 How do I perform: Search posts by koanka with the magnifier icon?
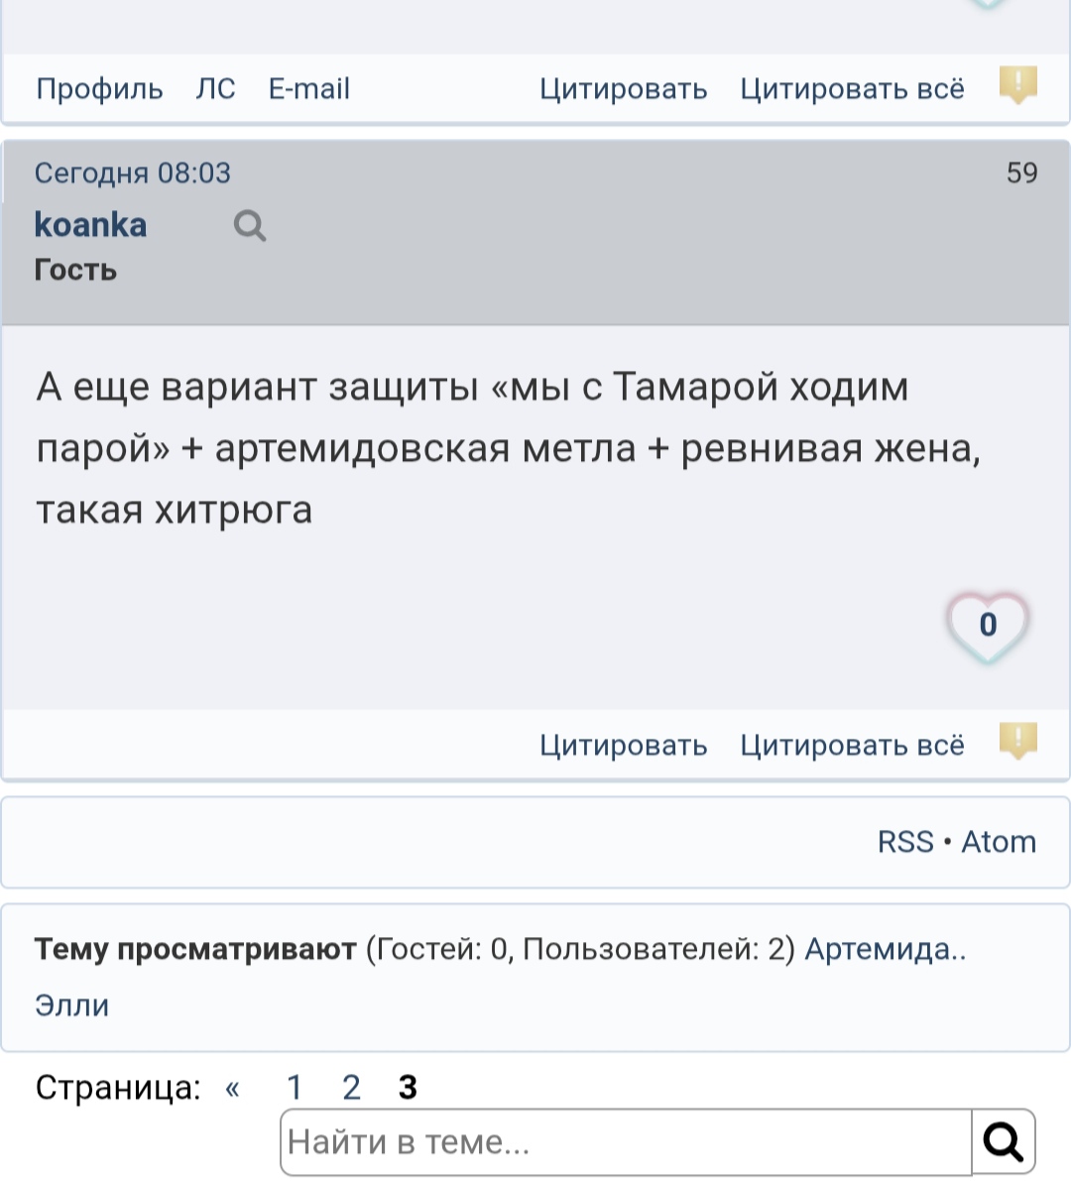[249, 226]
